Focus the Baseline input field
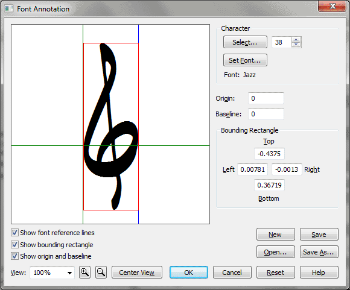Viewport: 350px width, 290px height. [266, 114]
